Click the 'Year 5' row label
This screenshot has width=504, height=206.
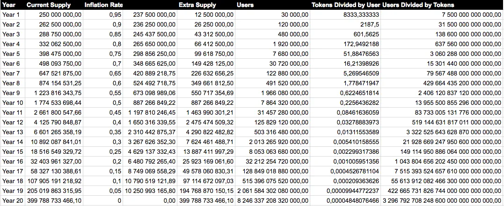pos(13,54)
